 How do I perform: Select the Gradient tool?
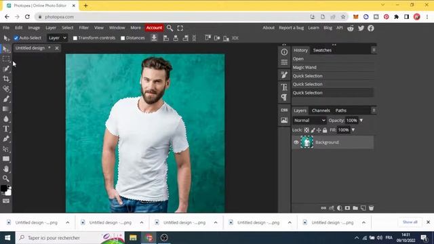6,108
